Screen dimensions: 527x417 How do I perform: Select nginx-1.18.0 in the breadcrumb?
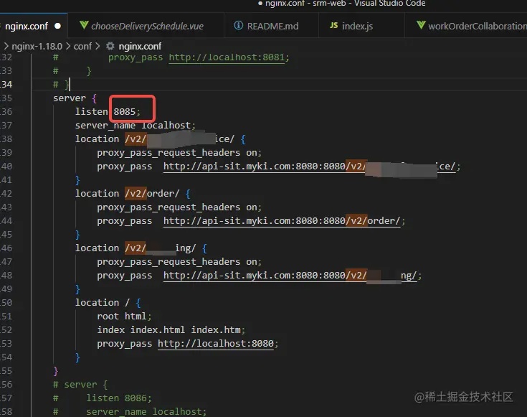click(x=37, y=46)
